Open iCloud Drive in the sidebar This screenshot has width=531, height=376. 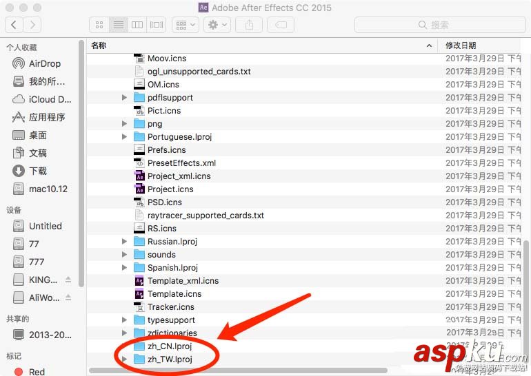point(41,99)
